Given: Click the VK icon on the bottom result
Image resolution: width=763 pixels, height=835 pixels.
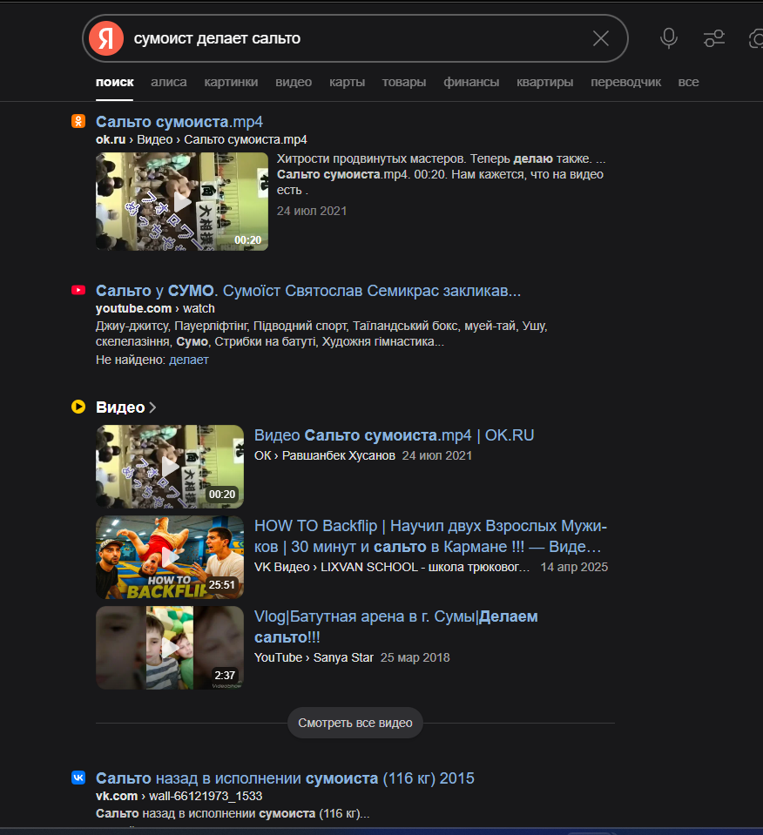Looking at the screenshot, I should [x=78, y=778].
